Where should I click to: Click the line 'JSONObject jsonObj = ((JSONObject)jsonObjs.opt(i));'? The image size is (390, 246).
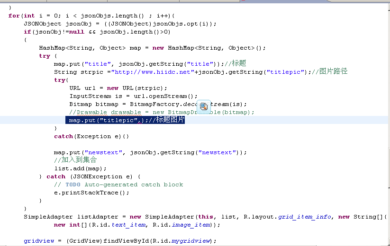pyautogui.click(x=120, y=24)
